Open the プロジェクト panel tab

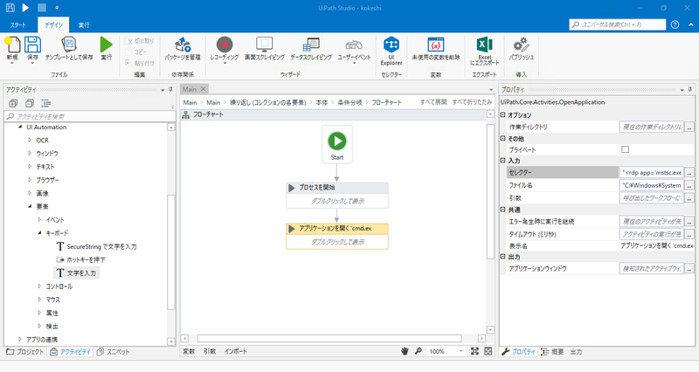pos(25,352)
